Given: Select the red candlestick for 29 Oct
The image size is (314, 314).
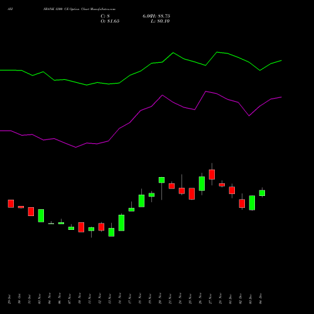Looking at the screenshot, I should click(x=11, y=203).
